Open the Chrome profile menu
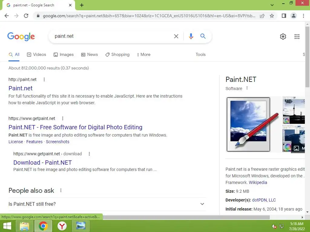Screen dimensions: 310x232 (x=294, y=16)
